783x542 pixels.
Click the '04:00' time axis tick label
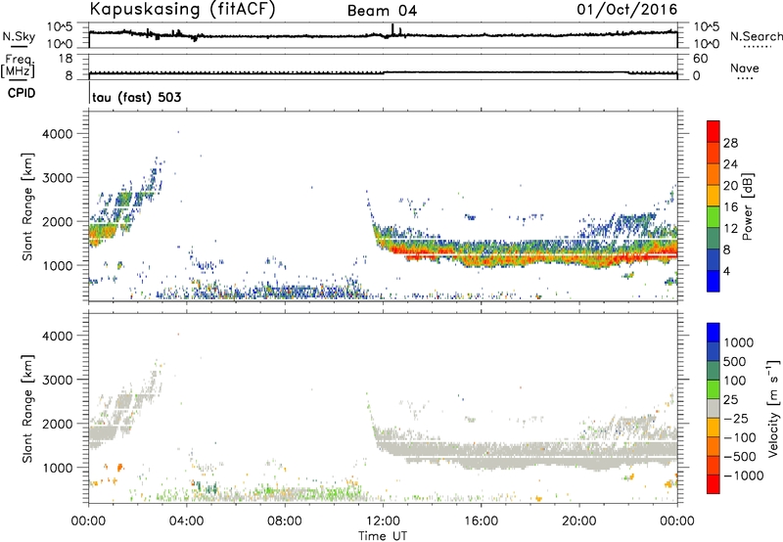click(x=187, y=521)
